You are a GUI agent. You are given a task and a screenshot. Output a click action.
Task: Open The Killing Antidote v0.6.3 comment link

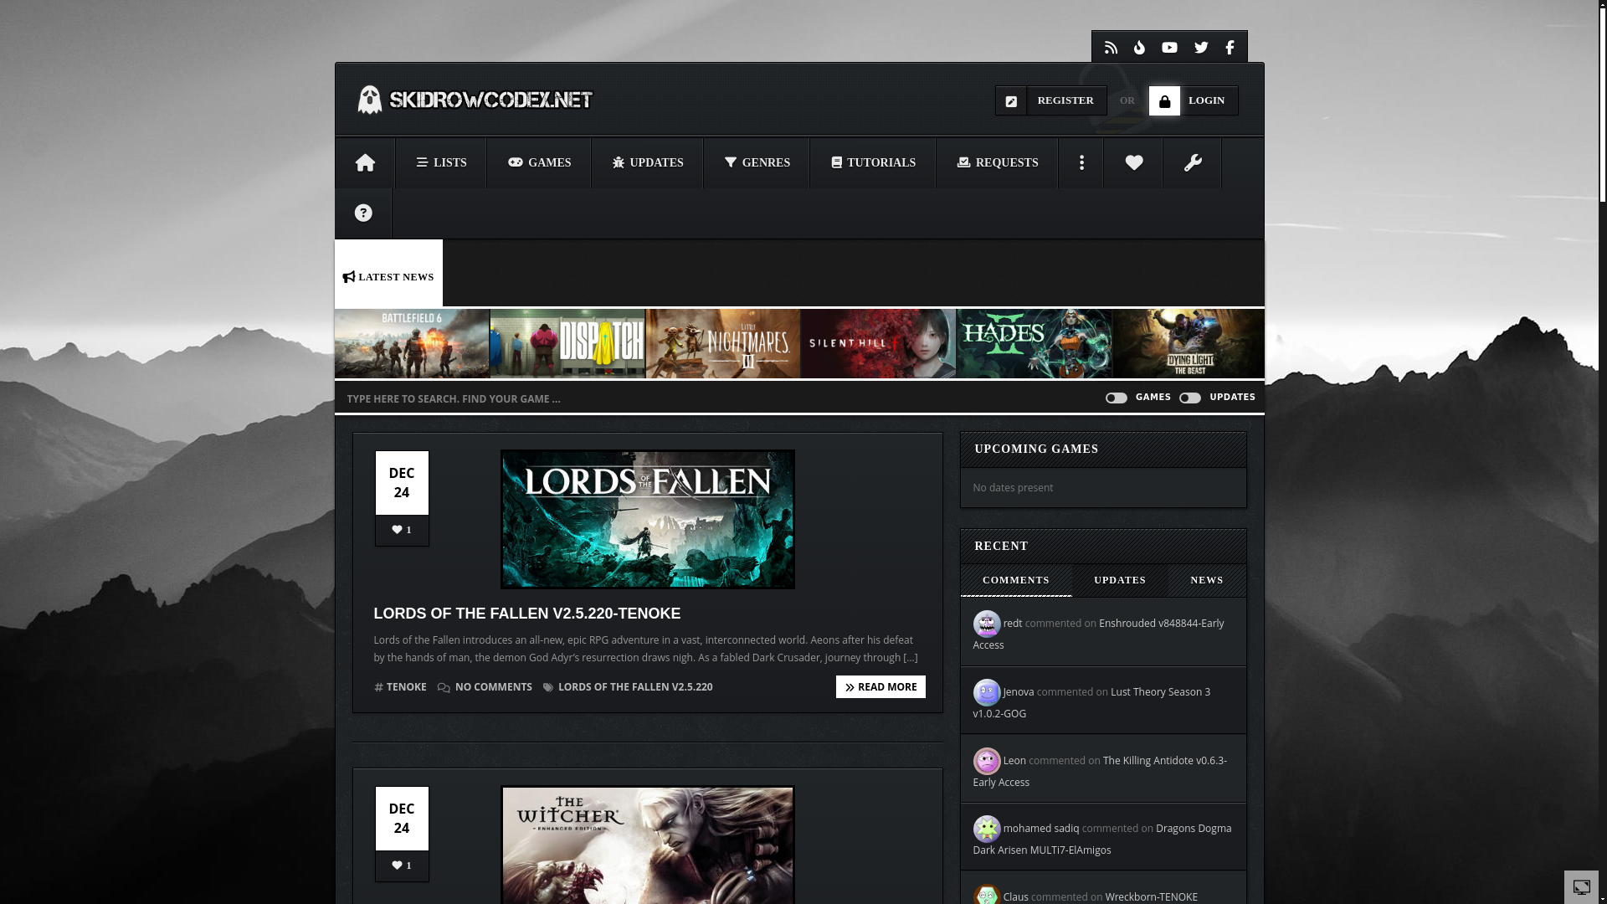pyautogui.click(x=1100, y=772)
